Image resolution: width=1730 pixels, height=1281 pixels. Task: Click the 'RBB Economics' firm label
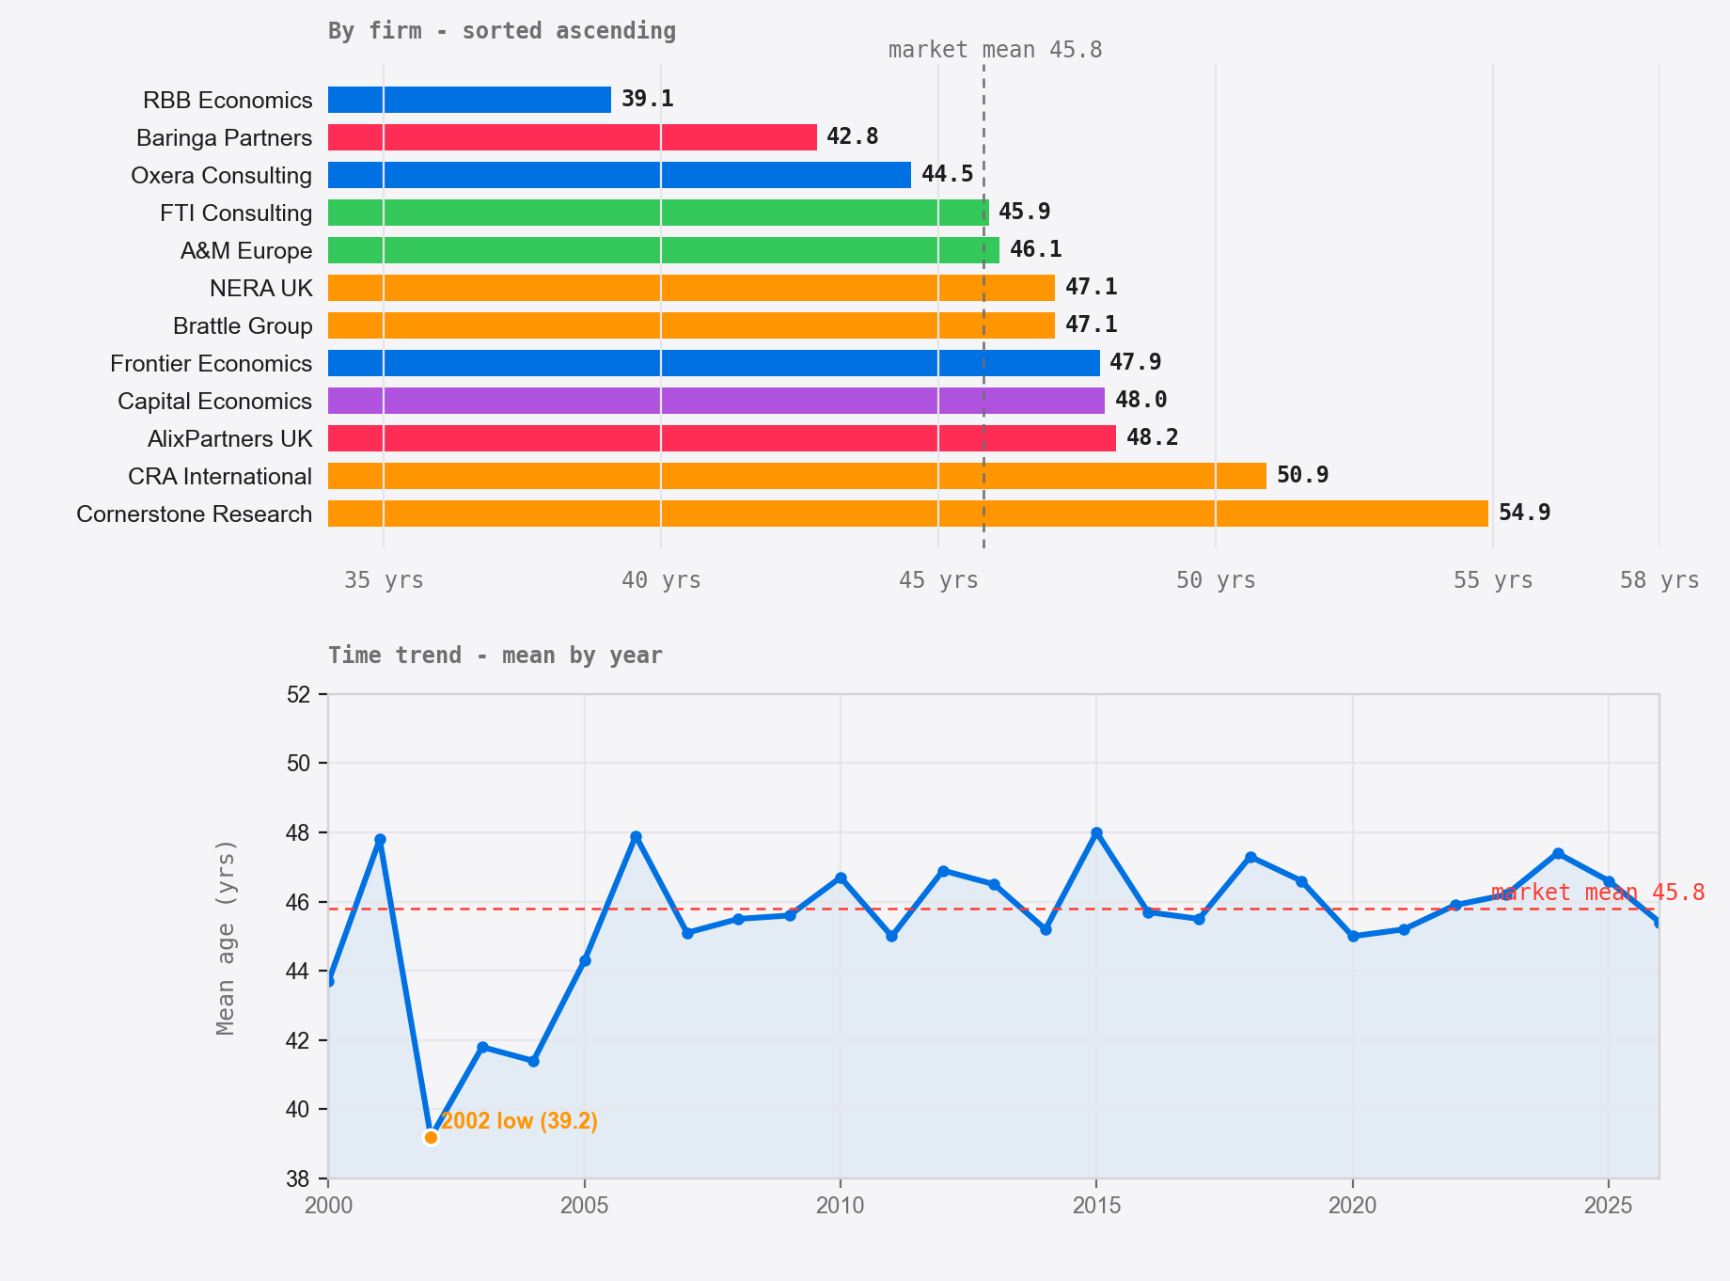click(228, 100)
